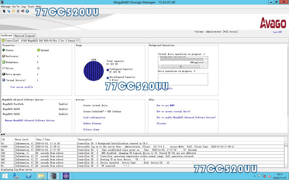Click the blue Configured Capacity legend swatch
Image resolution: width=289 pixels, height=180 pixels.
point(108,70)
